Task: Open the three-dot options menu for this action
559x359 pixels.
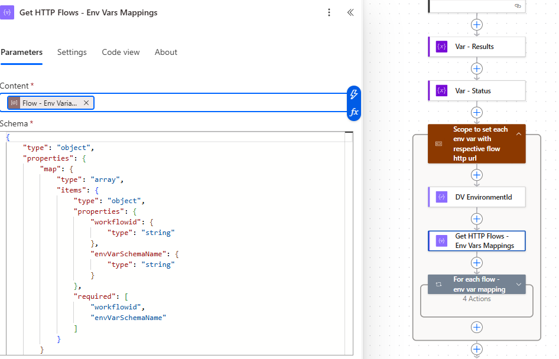Action: (x=329, y=12)
